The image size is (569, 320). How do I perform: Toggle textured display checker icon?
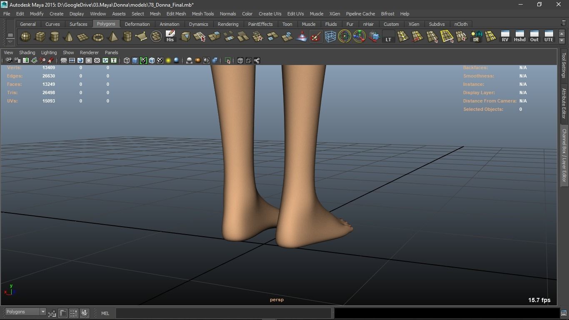pos(160,60)
